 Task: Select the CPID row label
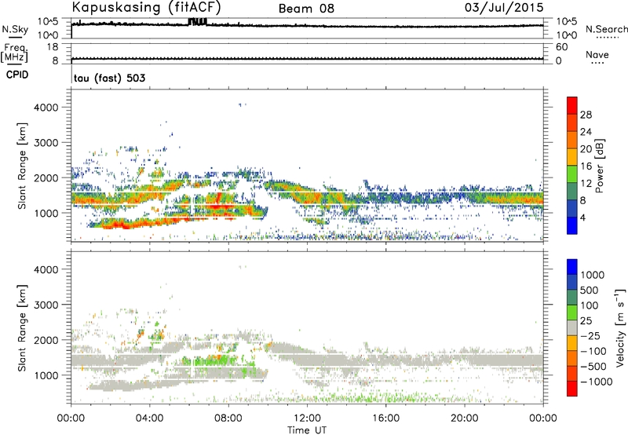pos(17,75)
